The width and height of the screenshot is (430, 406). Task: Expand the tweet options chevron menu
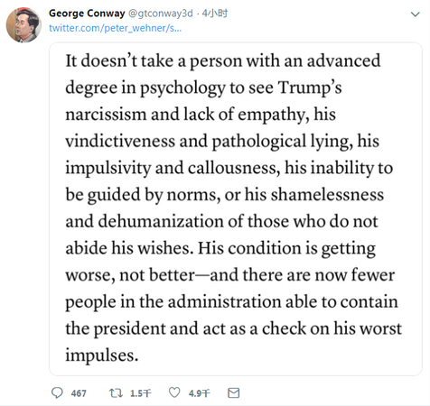point(416,14)
